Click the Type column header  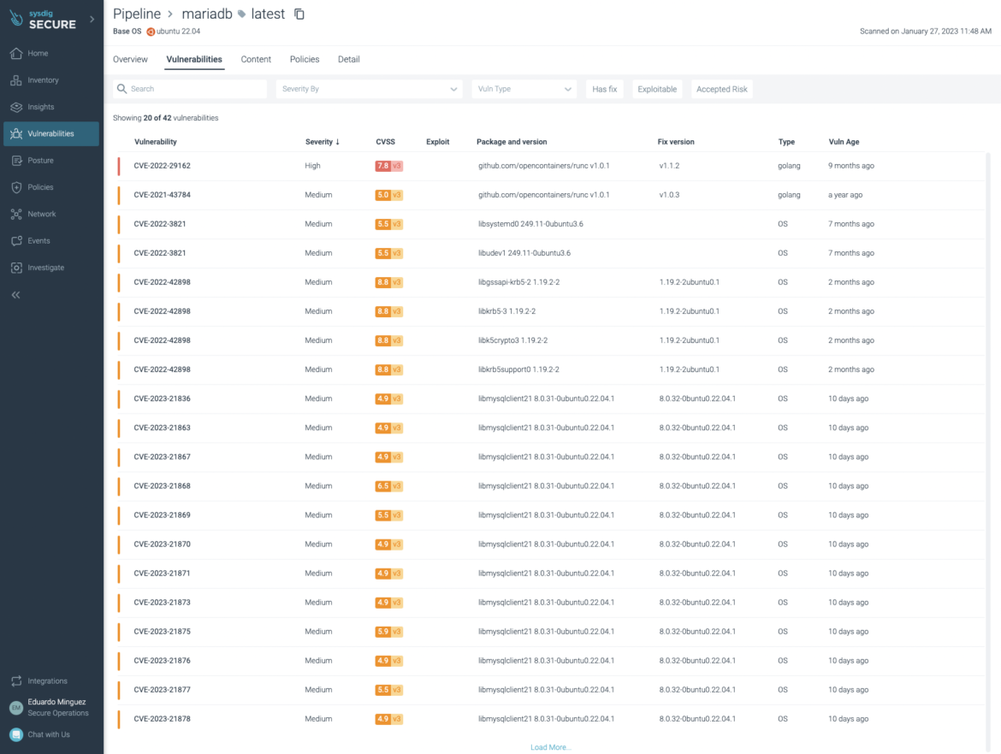point(786,142)
